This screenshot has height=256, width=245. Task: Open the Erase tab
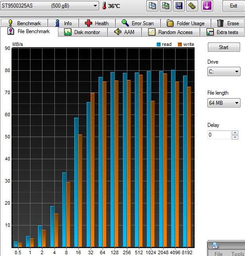(x=228, y=23)
